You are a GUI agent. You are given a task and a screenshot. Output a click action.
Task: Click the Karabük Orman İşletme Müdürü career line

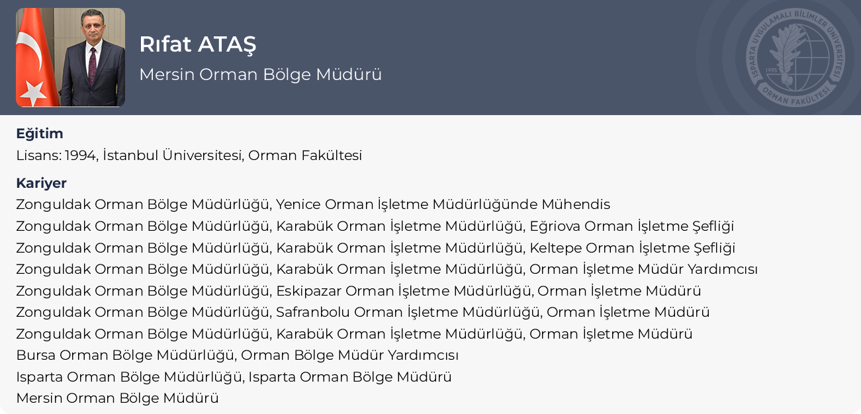[x=354, y=334]
